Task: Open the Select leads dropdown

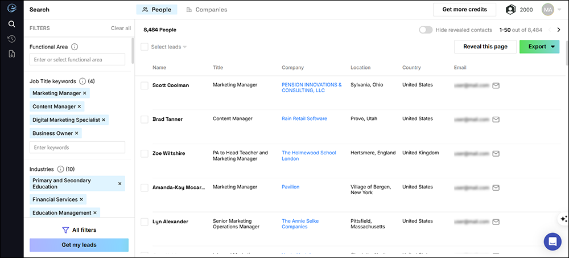Action: (168, 47)
